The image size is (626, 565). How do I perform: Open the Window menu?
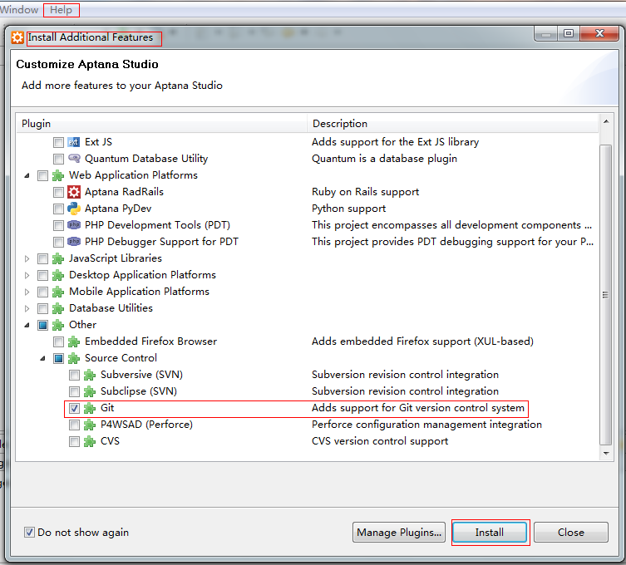pyautogui.click(x=19, y=10)
